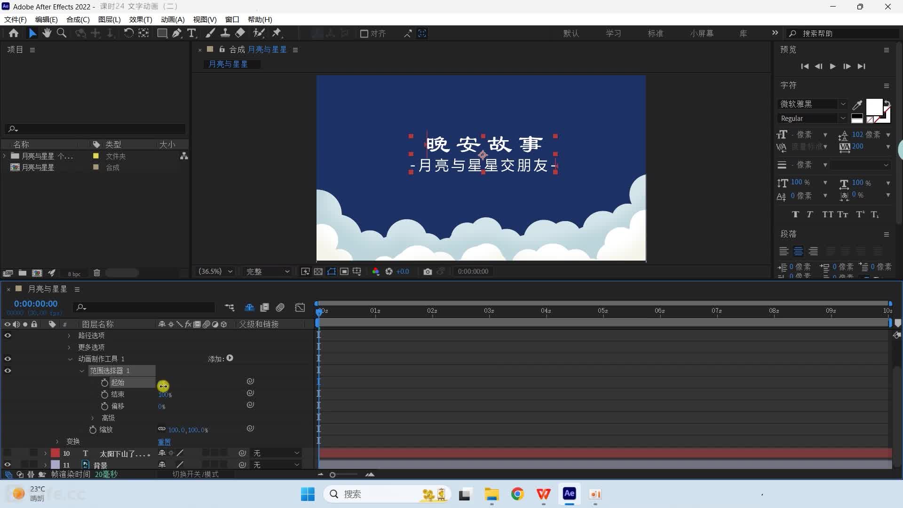Switch to the 标准 workspace
The width and height of the screenshot is (903, 508).
655,33
